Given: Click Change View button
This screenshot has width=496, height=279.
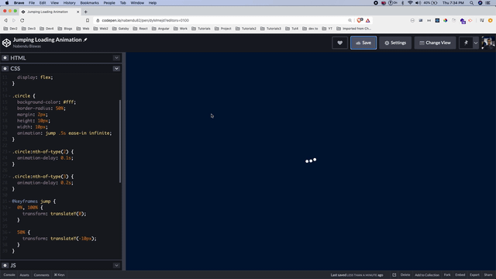Looking at the screenshot, I should point(435,43).
